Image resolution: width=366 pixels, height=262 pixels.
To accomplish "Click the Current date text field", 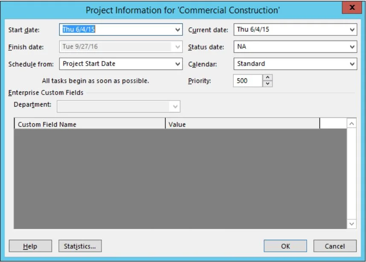I will point(290,30).
